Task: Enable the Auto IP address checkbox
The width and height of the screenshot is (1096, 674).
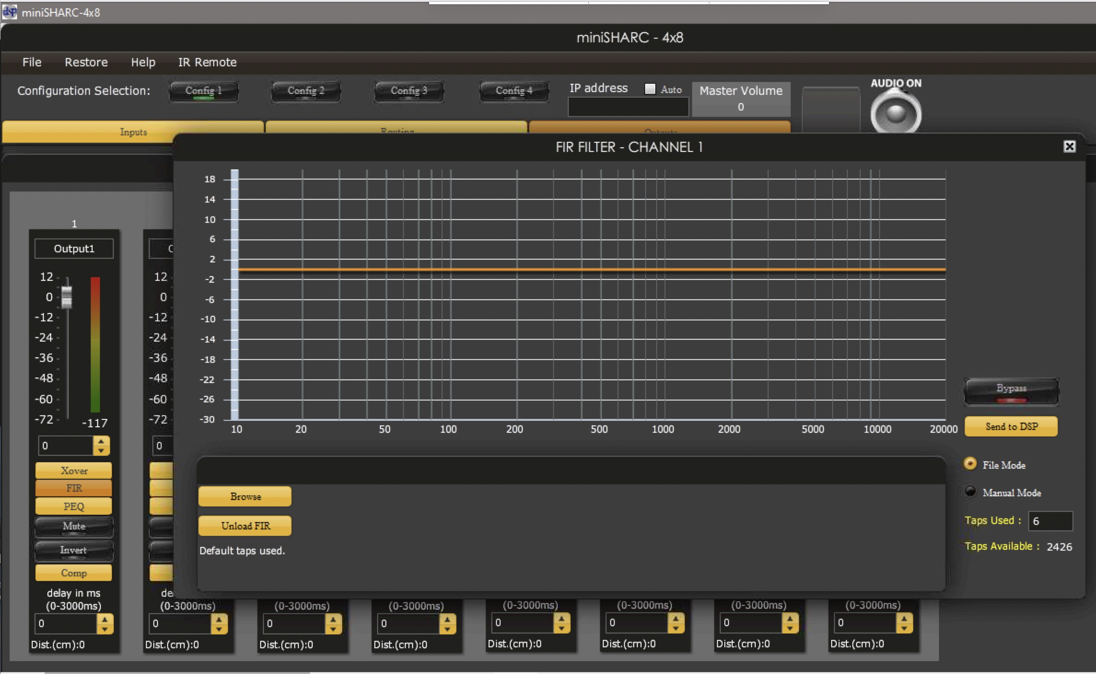Action: click(650, 89)
